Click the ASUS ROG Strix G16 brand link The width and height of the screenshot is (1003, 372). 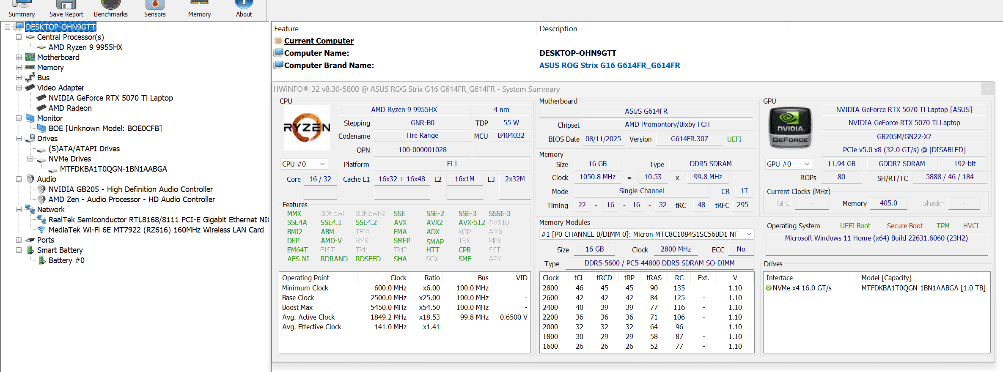tap(609, 65)
